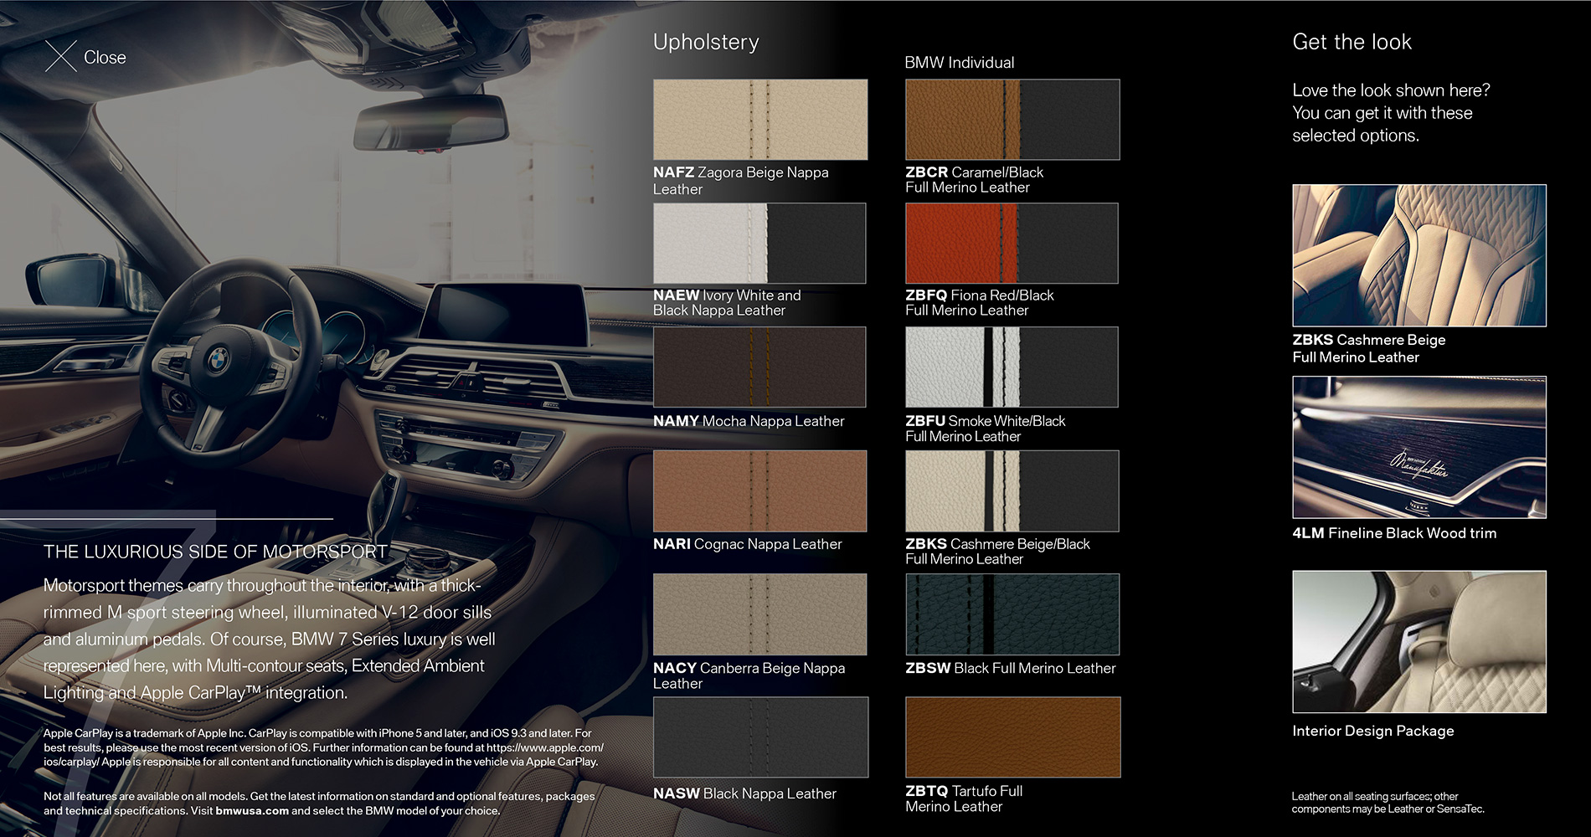Click the NARI Cognac Nappa Leather label
Viewport: 1591px width, 837px height.
click(748, 544)
